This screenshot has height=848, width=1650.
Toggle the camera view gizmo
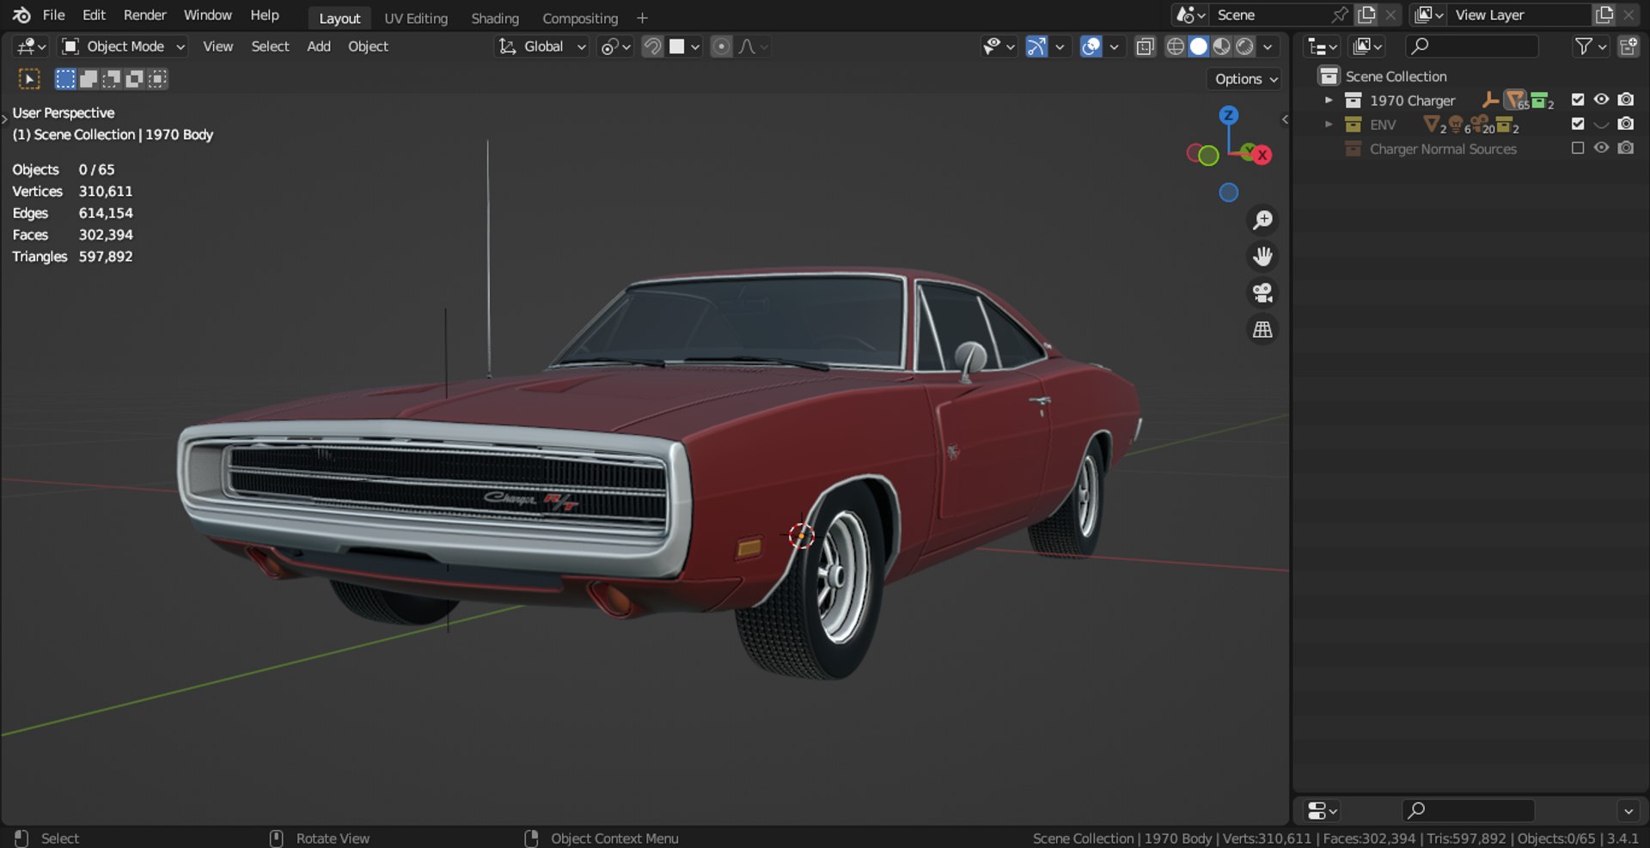(x=1262, y=293)
